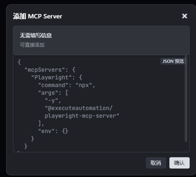Click the "@executeautomation/ text line
This screenshot has width=196, height=177.
79,108
